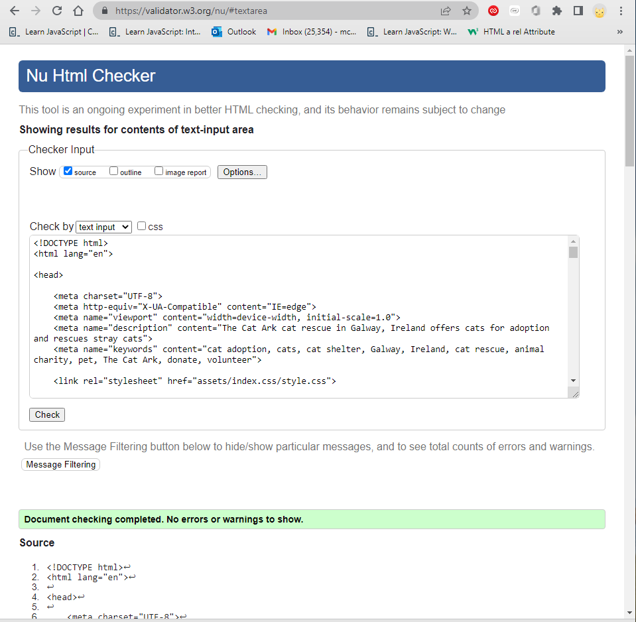Share this page from address bar

446,11
